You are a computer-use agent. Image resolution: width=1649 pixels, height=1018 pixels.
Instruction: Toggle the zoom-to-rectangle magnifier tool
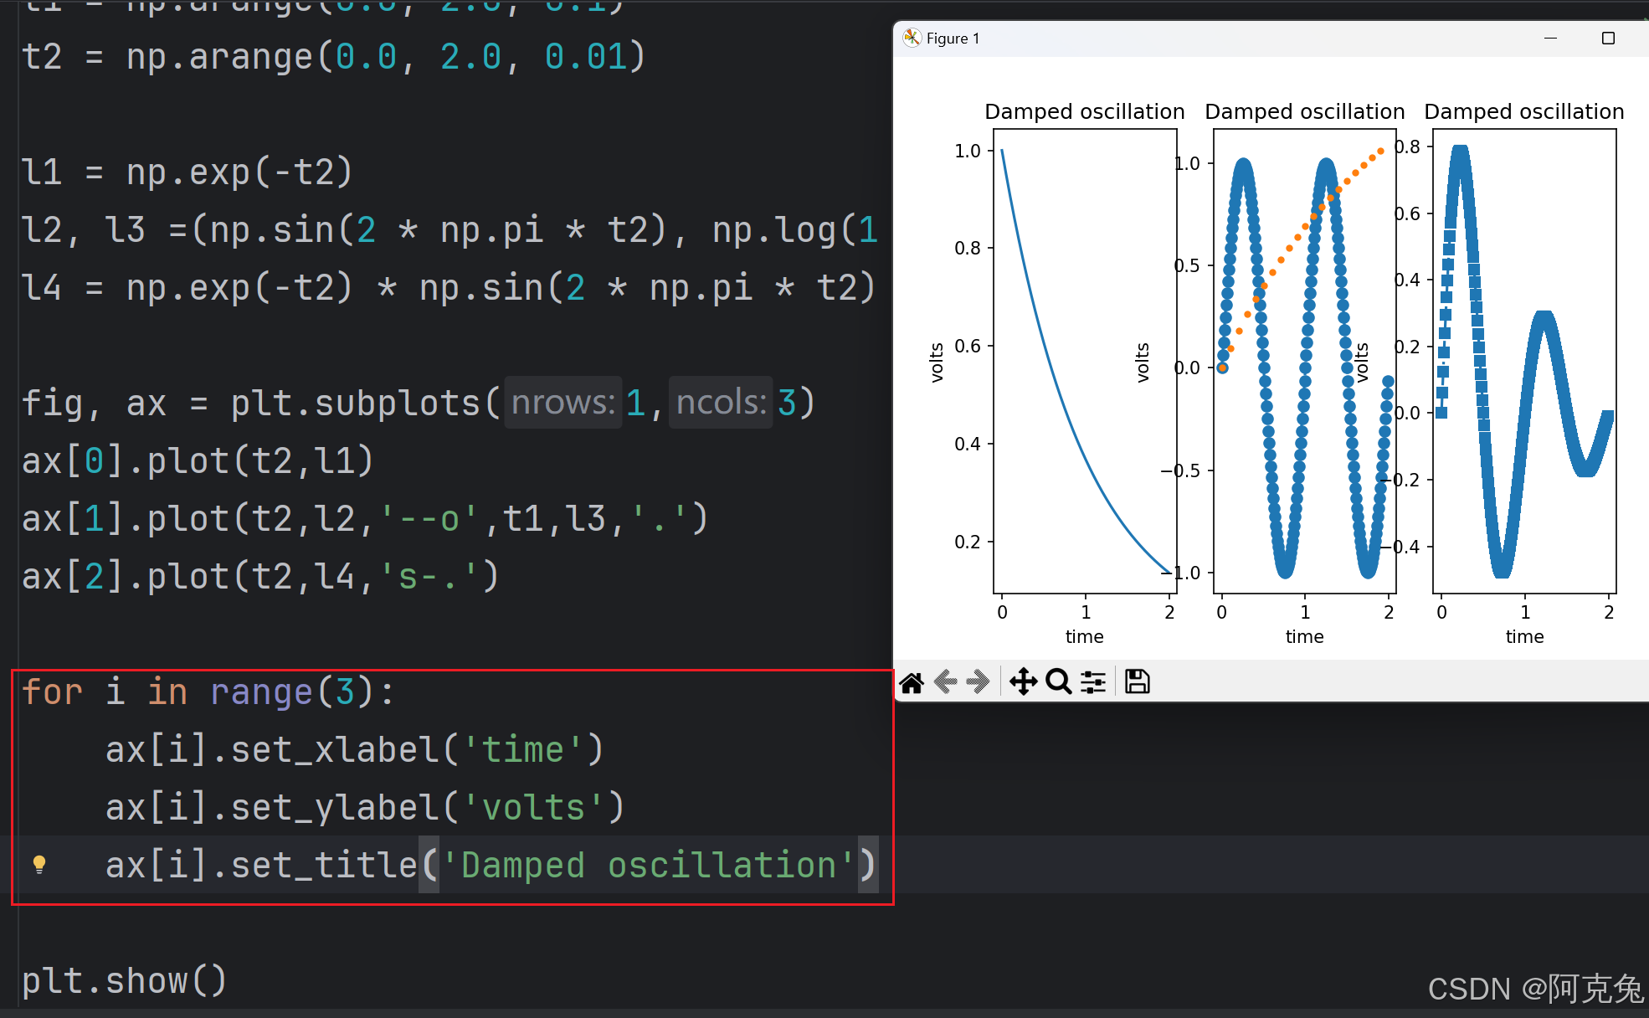point(1058,681)
